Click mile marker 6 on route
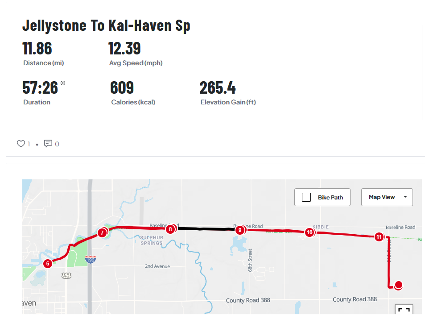This screenshot has width=425, height=315. click(48, 264)
